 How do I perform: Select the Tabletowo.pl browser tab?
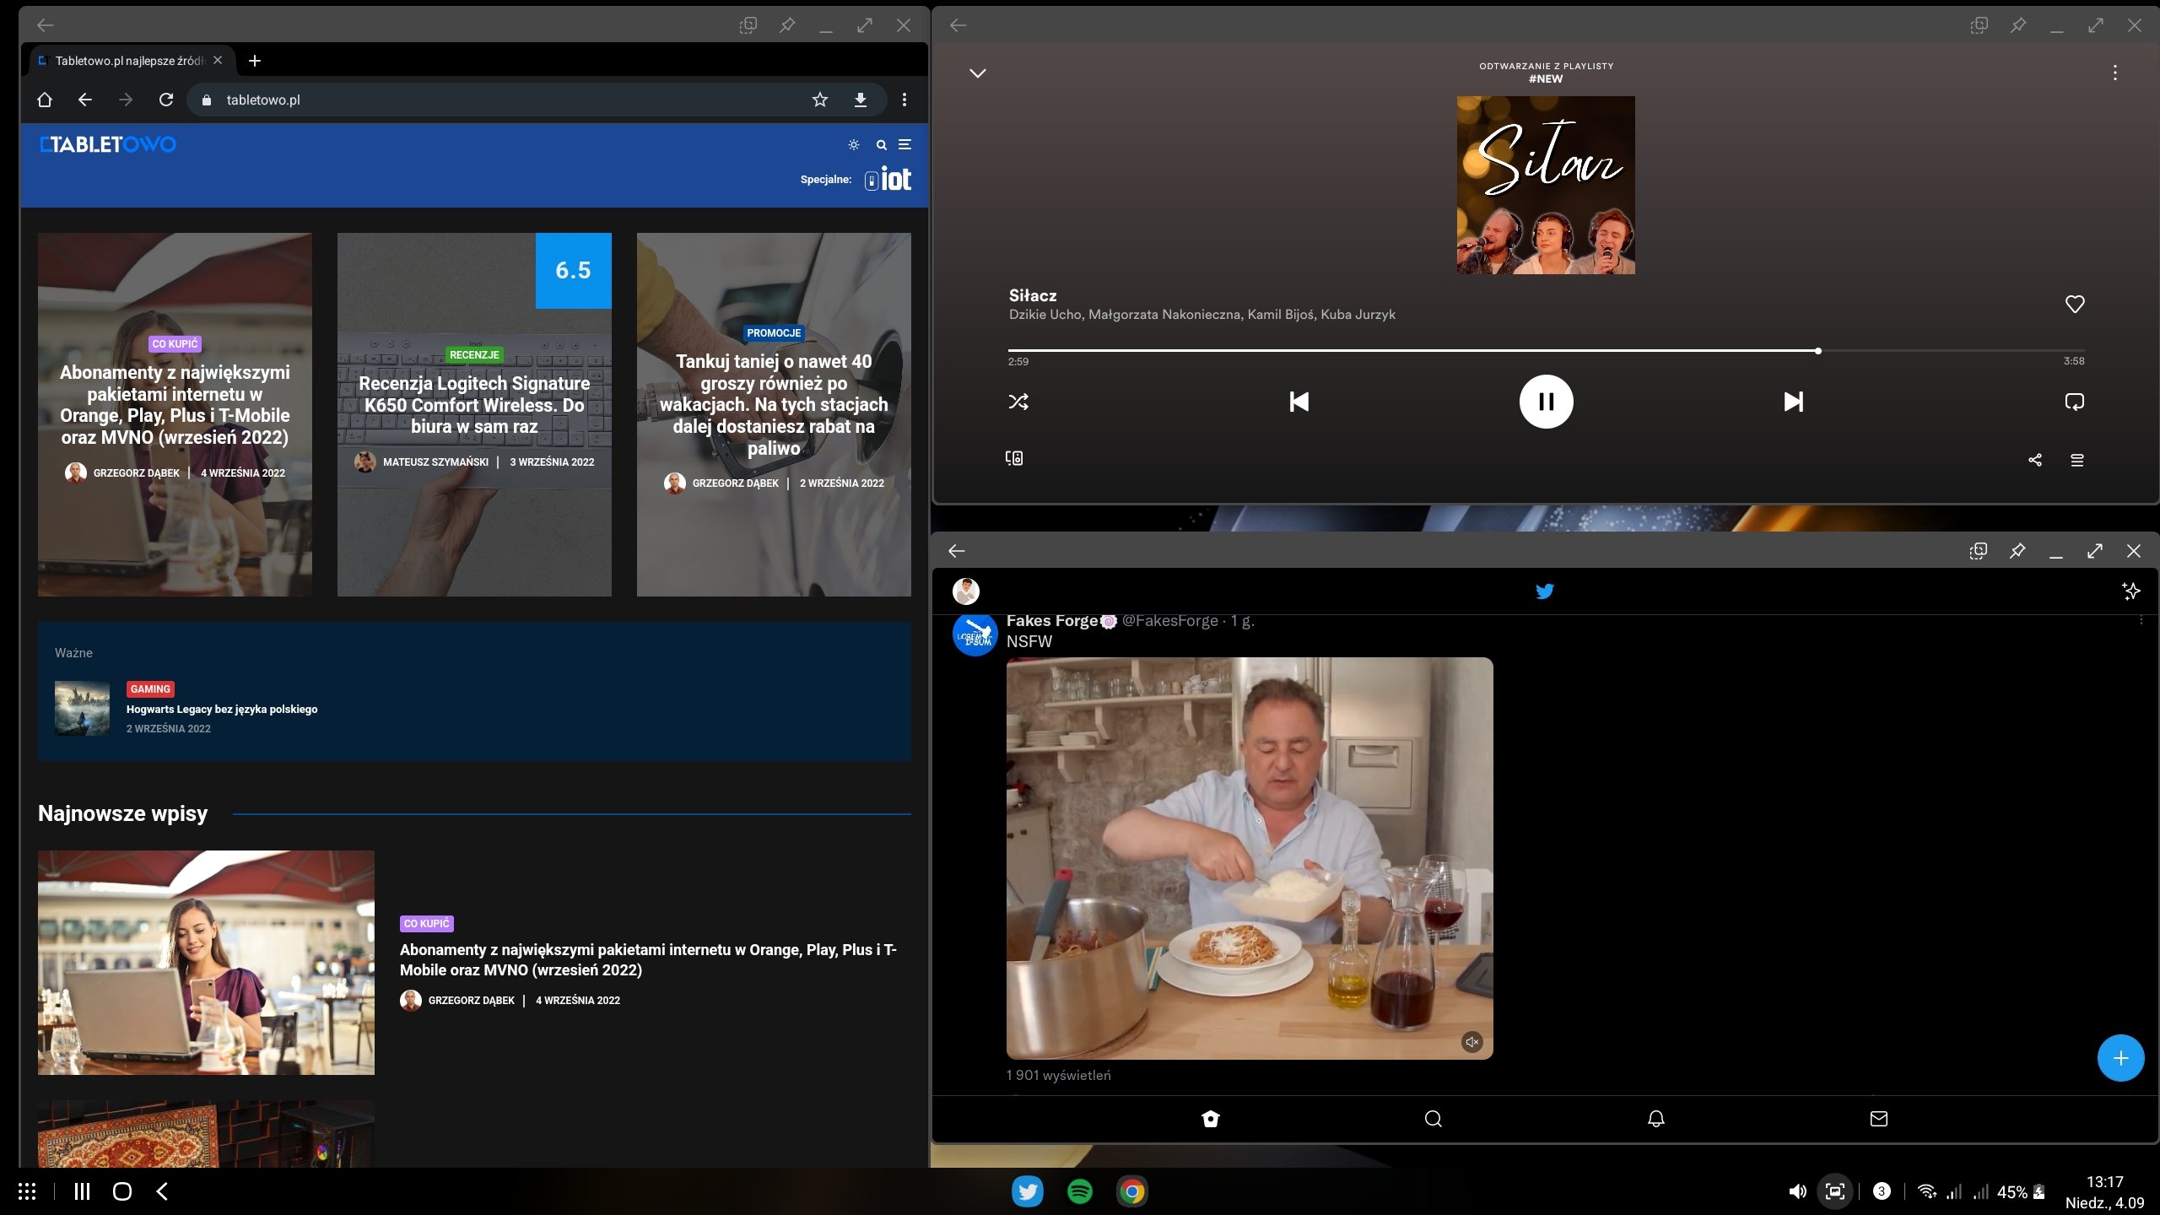pos(131,61)
